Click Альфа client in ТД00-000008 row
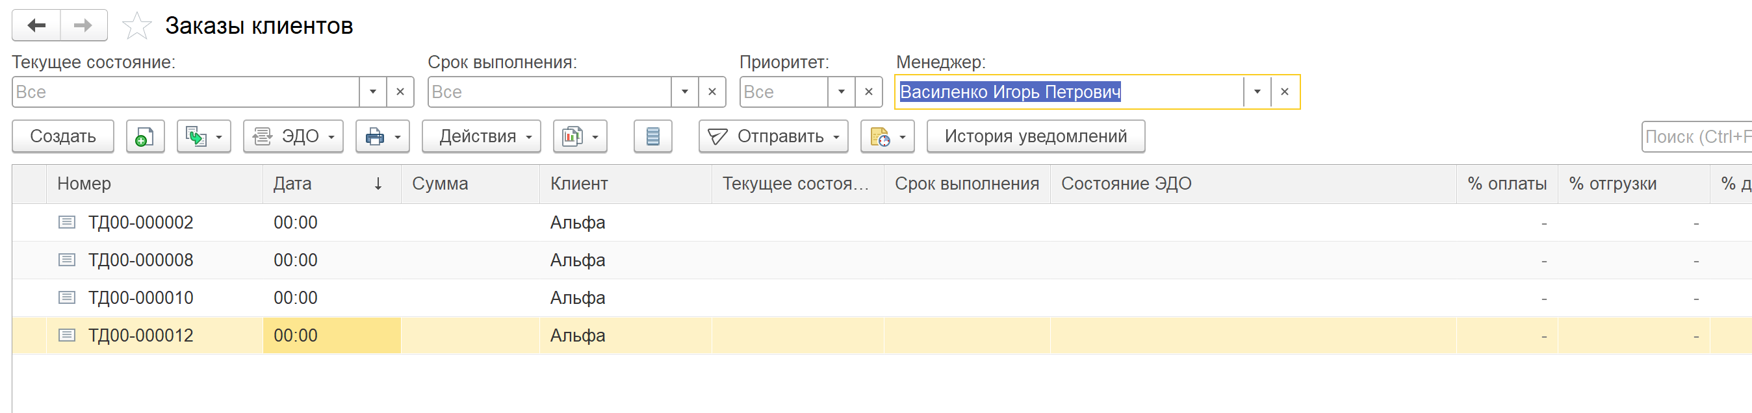1752x413 pixels. tap(578, 260)
